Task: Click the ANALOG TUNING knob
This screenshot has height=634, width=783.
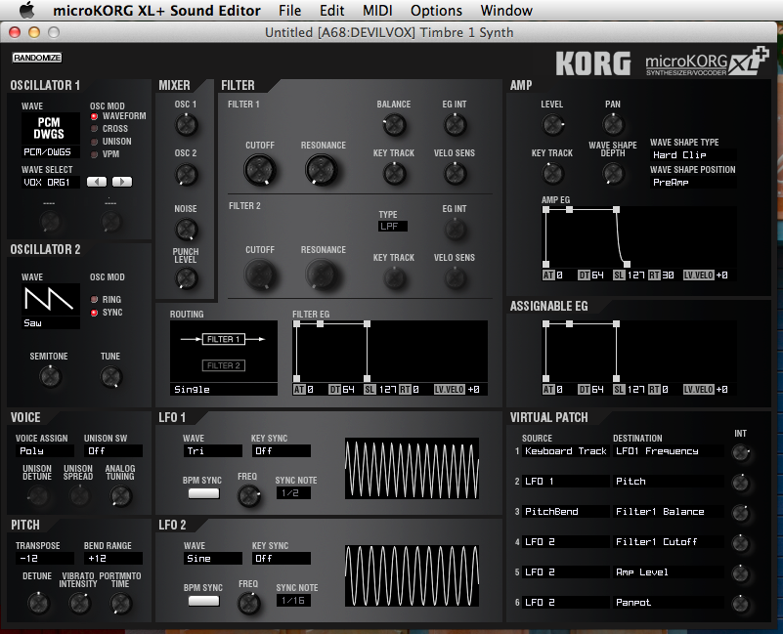Action: (x=120, y=496)
